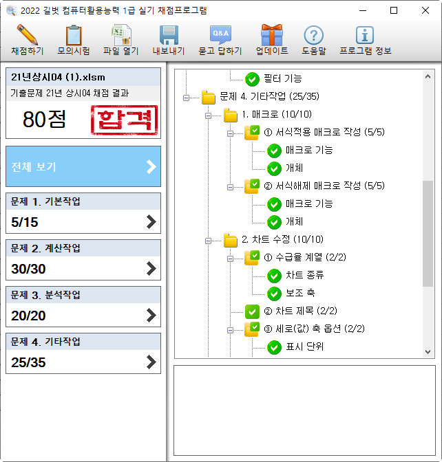Collapse the 1. 매크로 folder node

pos(208,115)
